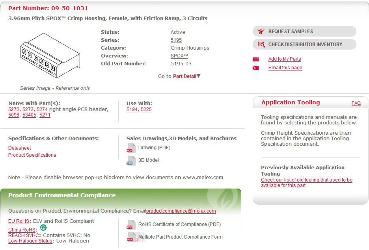Open the REACH SVHC link
The width and height of the screenshot is (369, 250).
point(24,235)
